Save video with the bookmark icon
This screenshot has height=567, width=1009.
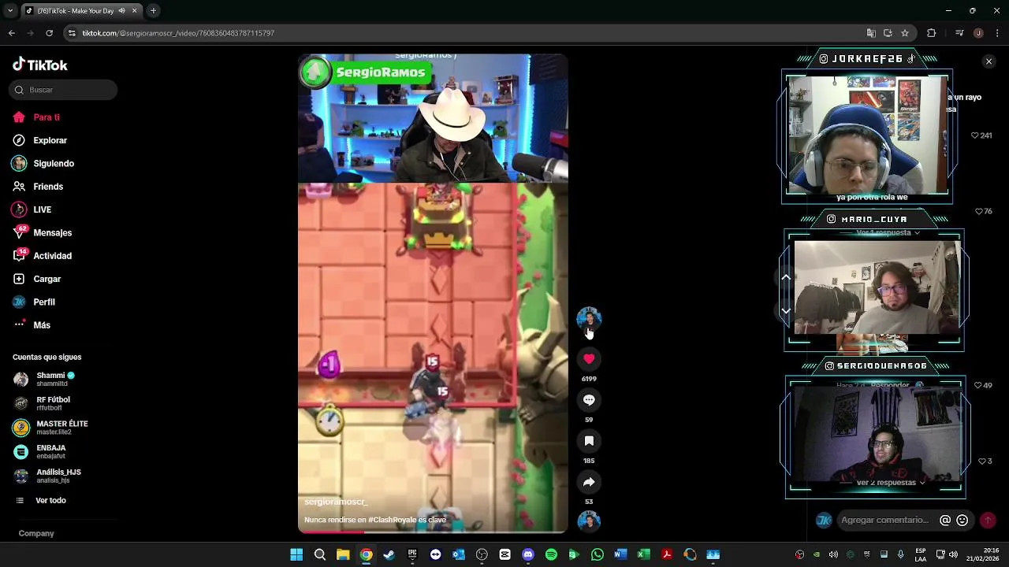(589, 441)
